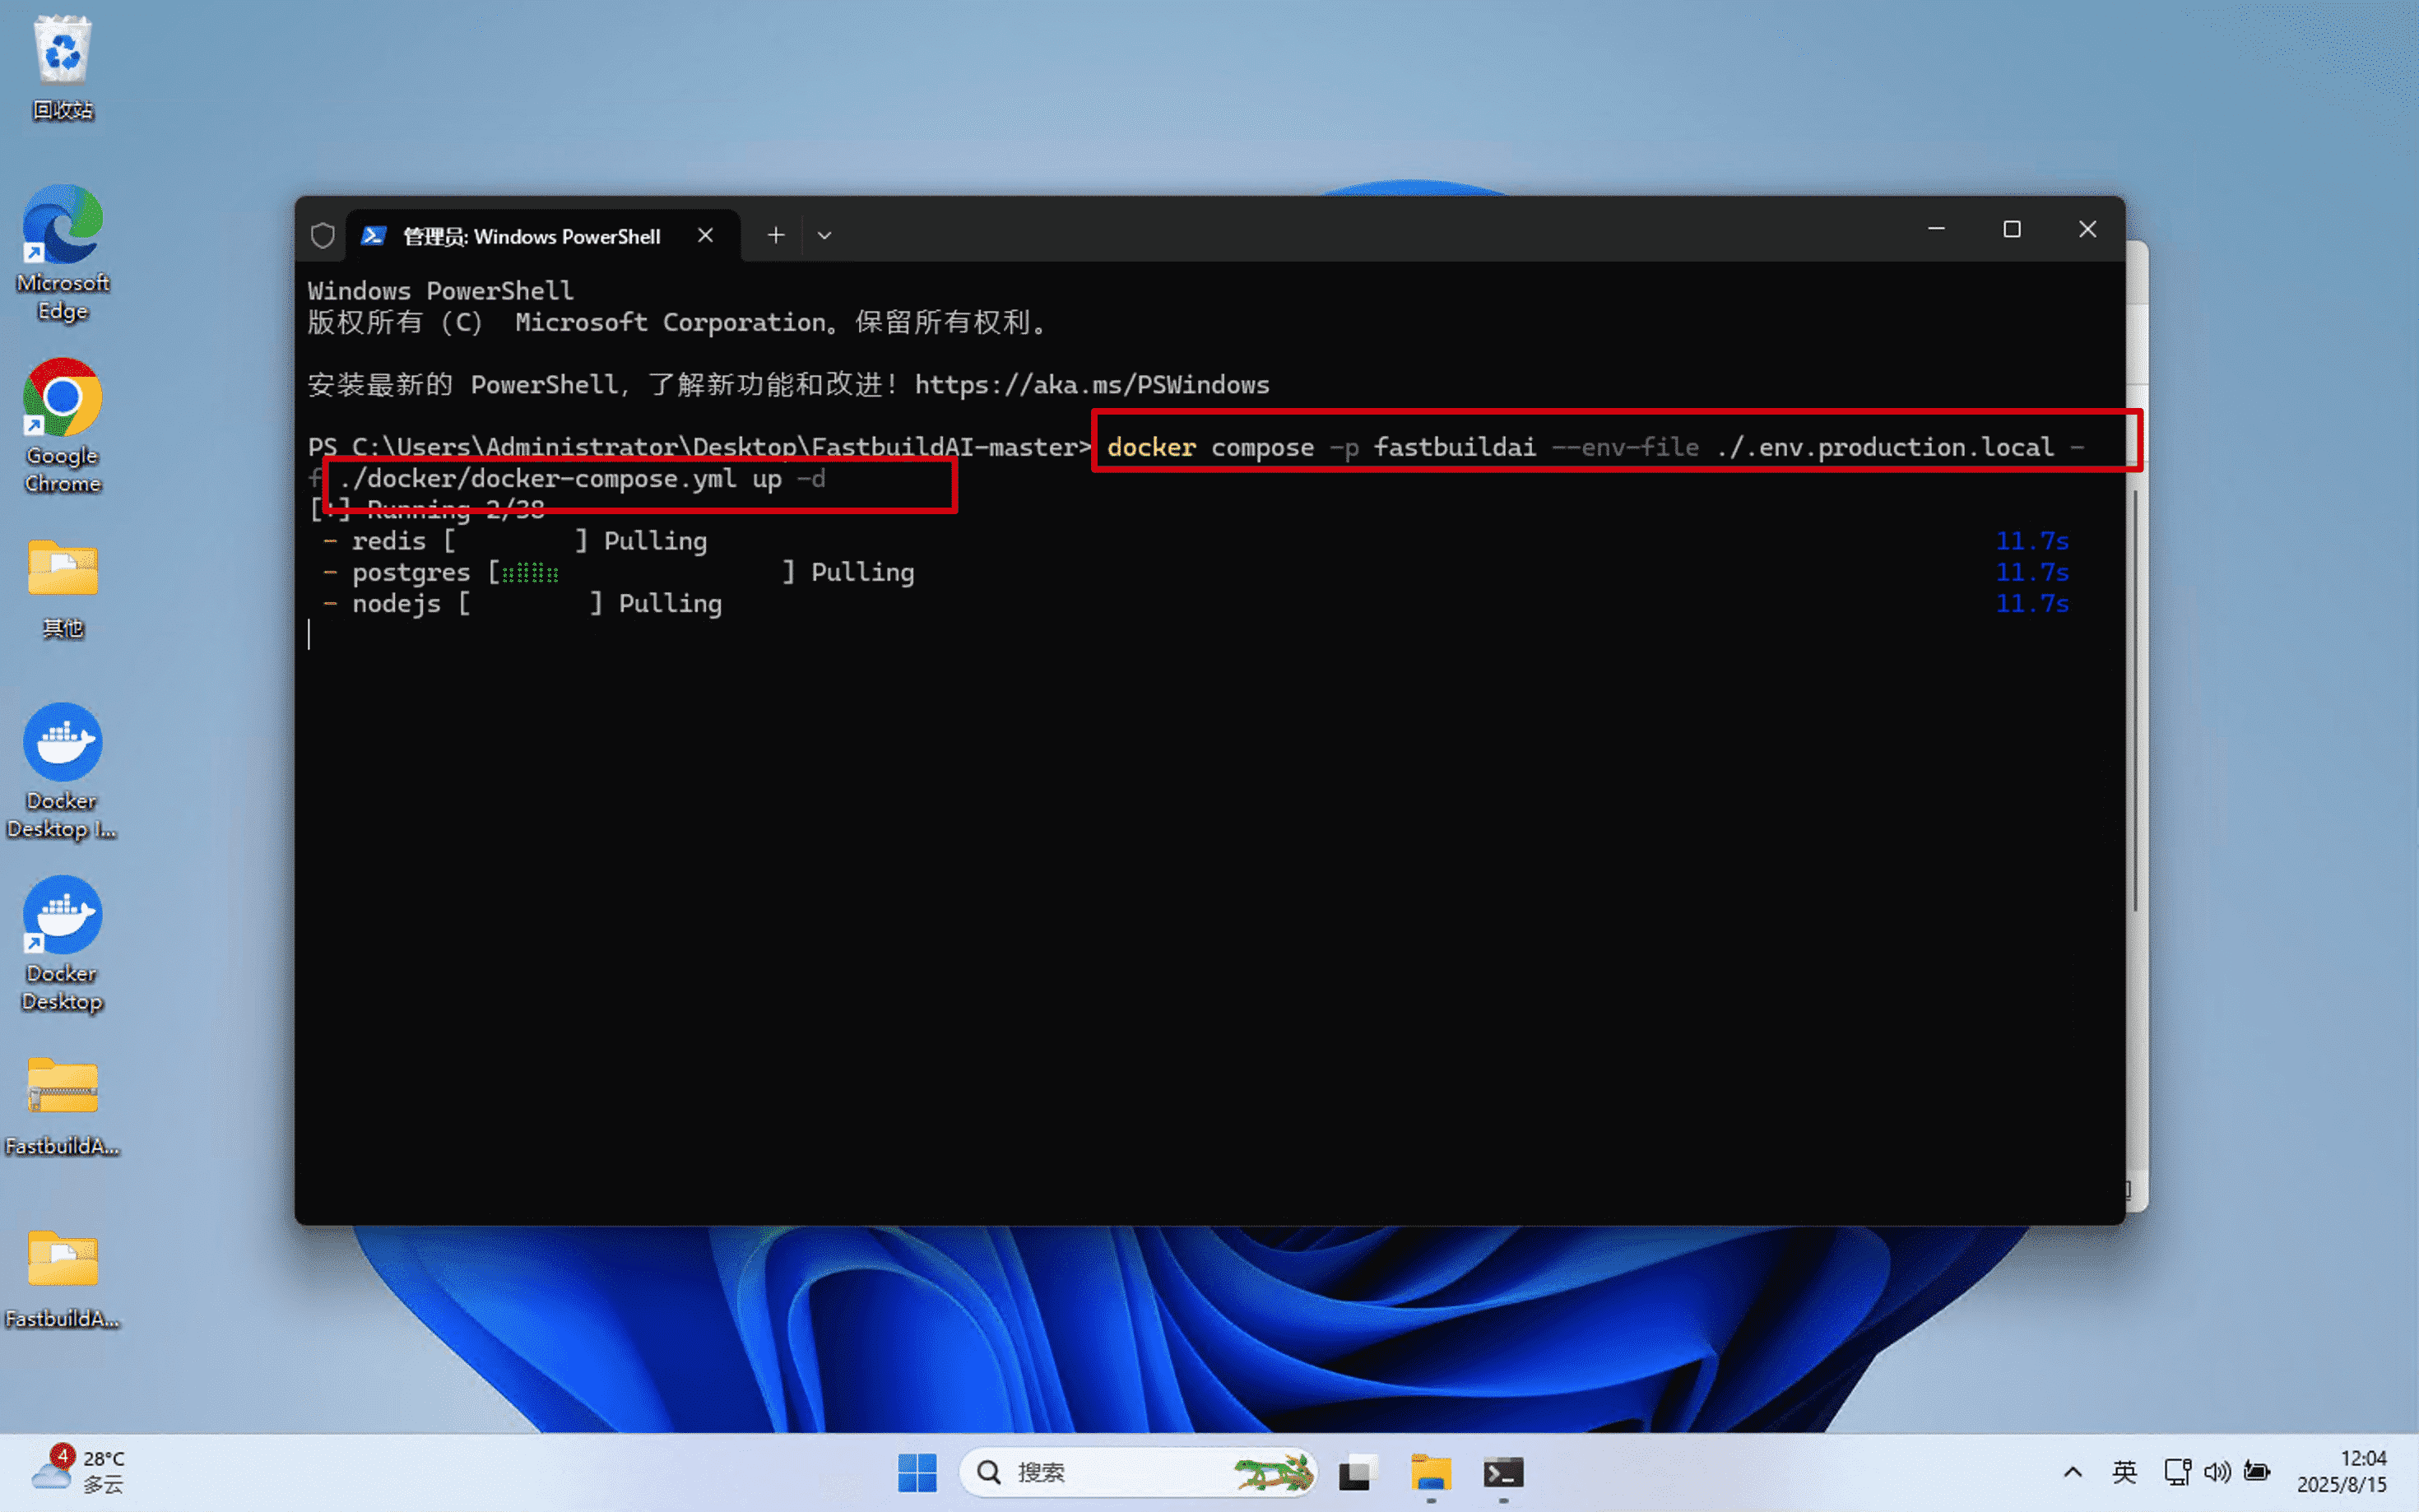Click the shield icon in the terminal title bar
This screenshot has height=1512, width=2419.
(322, 234)
